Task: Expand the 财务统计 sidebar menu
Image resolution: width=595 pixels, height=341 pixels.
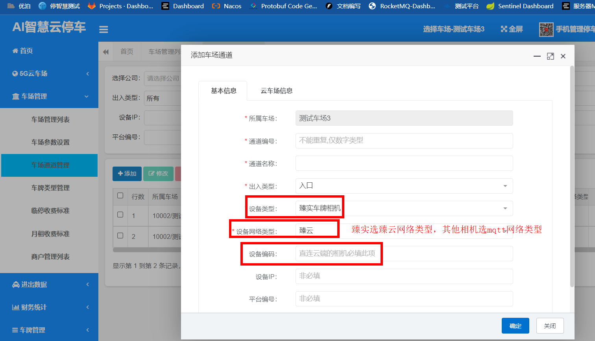Action: [x=49, y=307]
